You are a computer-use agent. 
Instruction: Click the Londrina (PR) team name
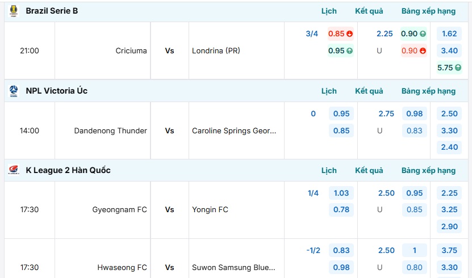[x=216, y=51]
